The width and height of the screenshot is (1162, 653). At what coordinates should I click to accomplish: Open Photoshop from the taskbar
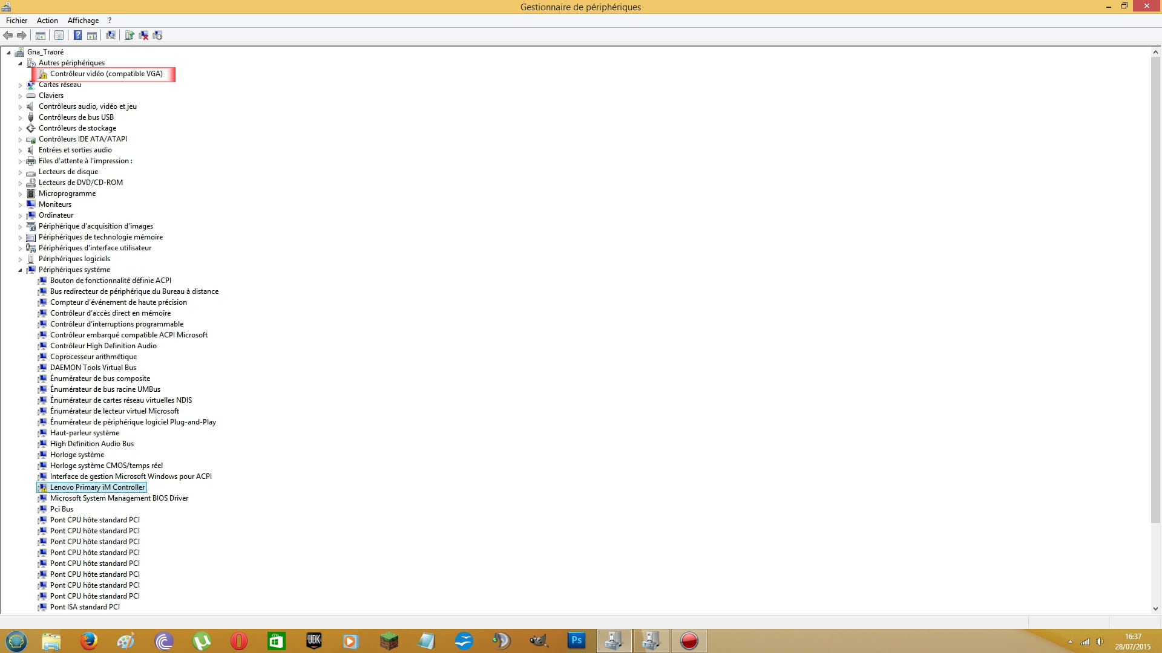pyautogui.click(x=576, y=640)
